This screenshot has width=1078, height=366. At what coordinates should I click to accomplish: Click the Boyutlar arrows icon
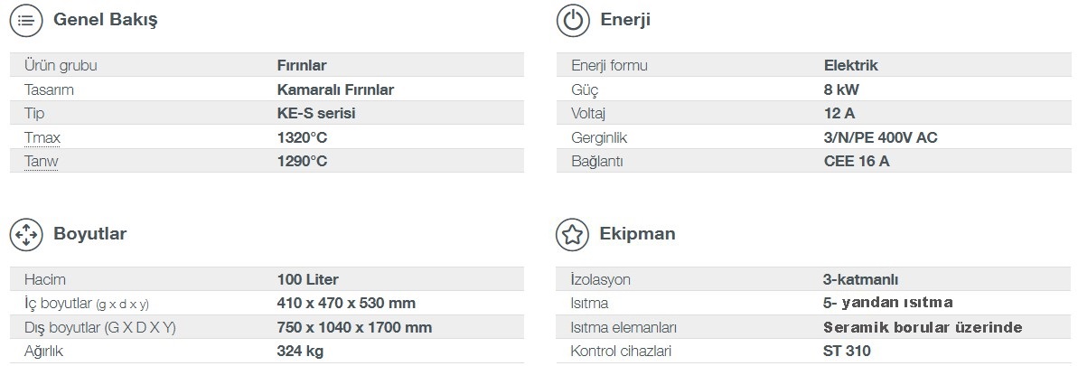pyautogui.click(x=26, y=235)
